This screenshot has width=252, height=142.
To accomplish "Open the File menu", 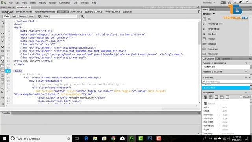I will pyautogui.click(x=11, y=3).
